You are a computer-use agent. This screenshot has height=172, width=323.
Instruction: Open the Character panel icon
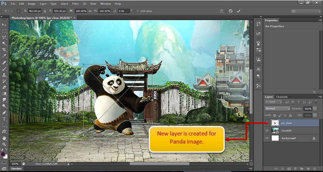(x=258, y=70)
